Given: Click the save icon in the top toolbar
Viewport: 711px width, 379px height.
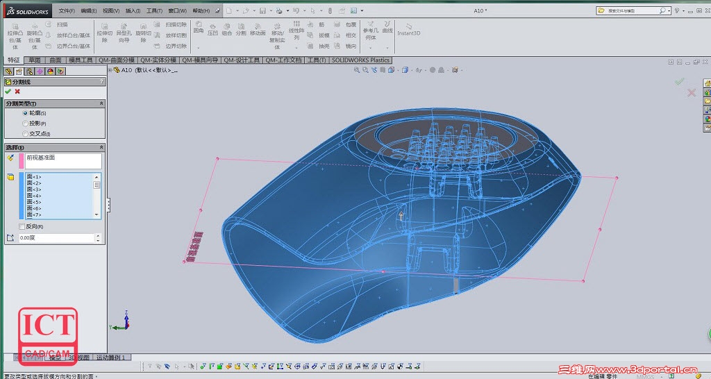Looking at the screenshot, I should [x=262, y=11].
